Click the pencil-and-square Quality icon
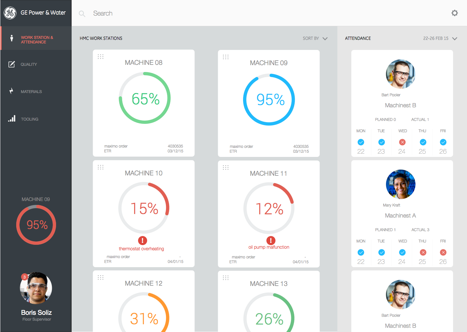 tap(12, 64)
